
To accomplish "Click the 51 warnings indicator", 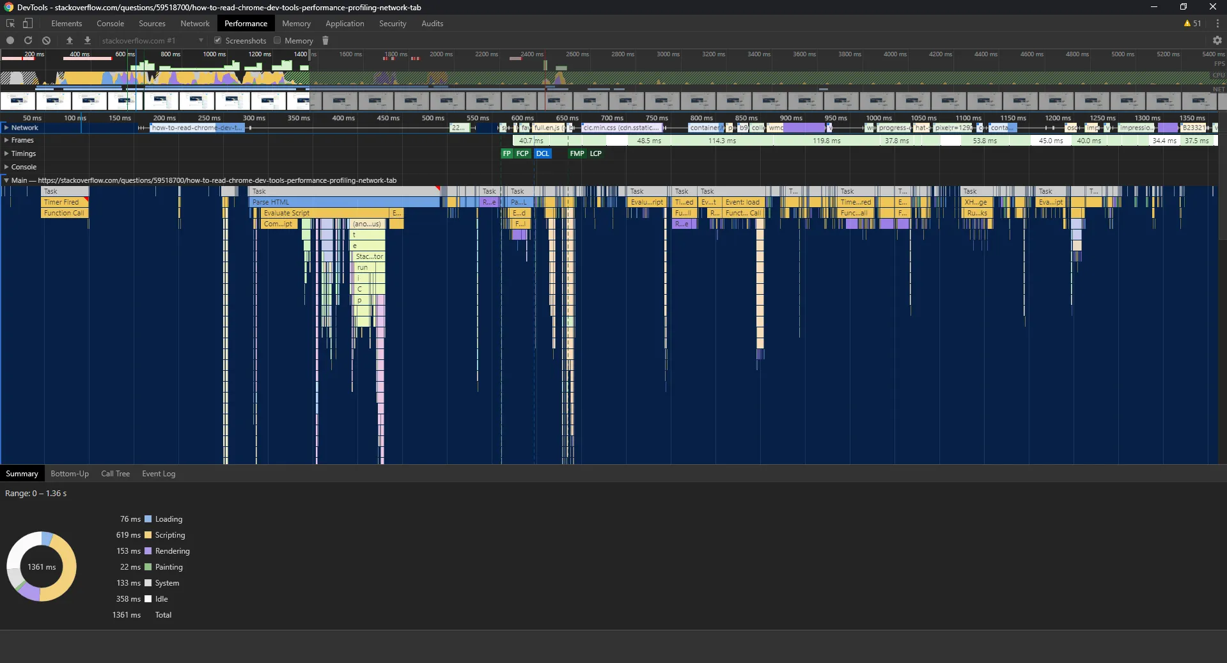I will pos(1192,24).
